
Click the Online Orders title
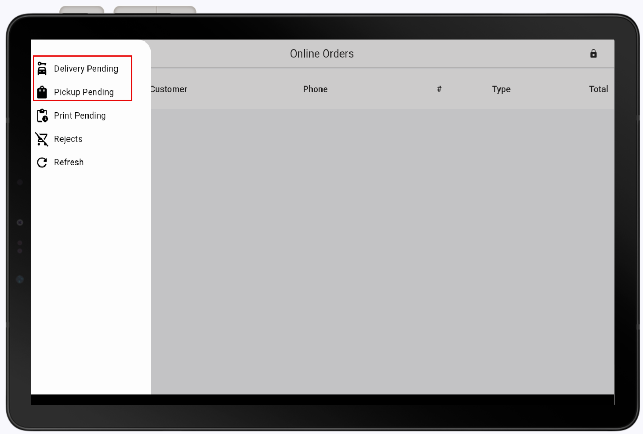click(322, 54)
